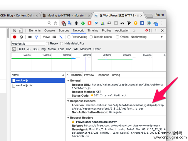Click the red record network log button
This screenshot has width=188, height=141.
[15, 37]
